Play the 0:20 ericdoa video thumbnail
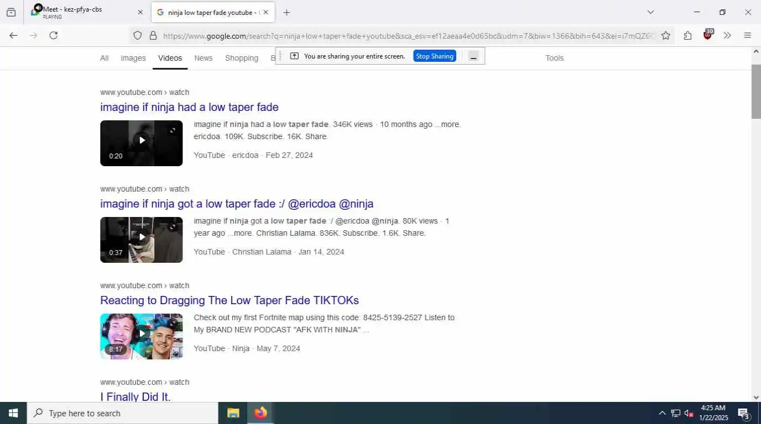This screenshot has width=761, height=424. tap(141, 143)
